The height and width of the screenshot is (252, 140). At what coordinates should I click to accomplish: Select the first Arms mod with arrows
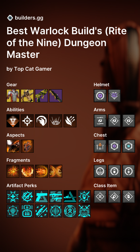pyautogui.click(x=100, y=121)
